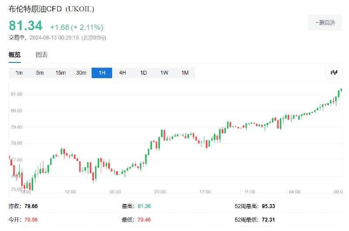The height and width of the screenshot is (231, 349).
Task: Select the 1W timeframe
Action: click(164, 73)
